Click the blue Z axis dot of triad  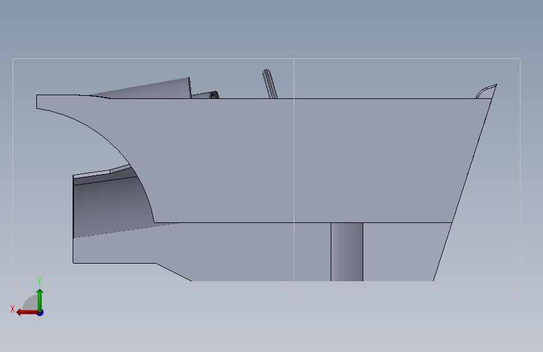point(41,313)
